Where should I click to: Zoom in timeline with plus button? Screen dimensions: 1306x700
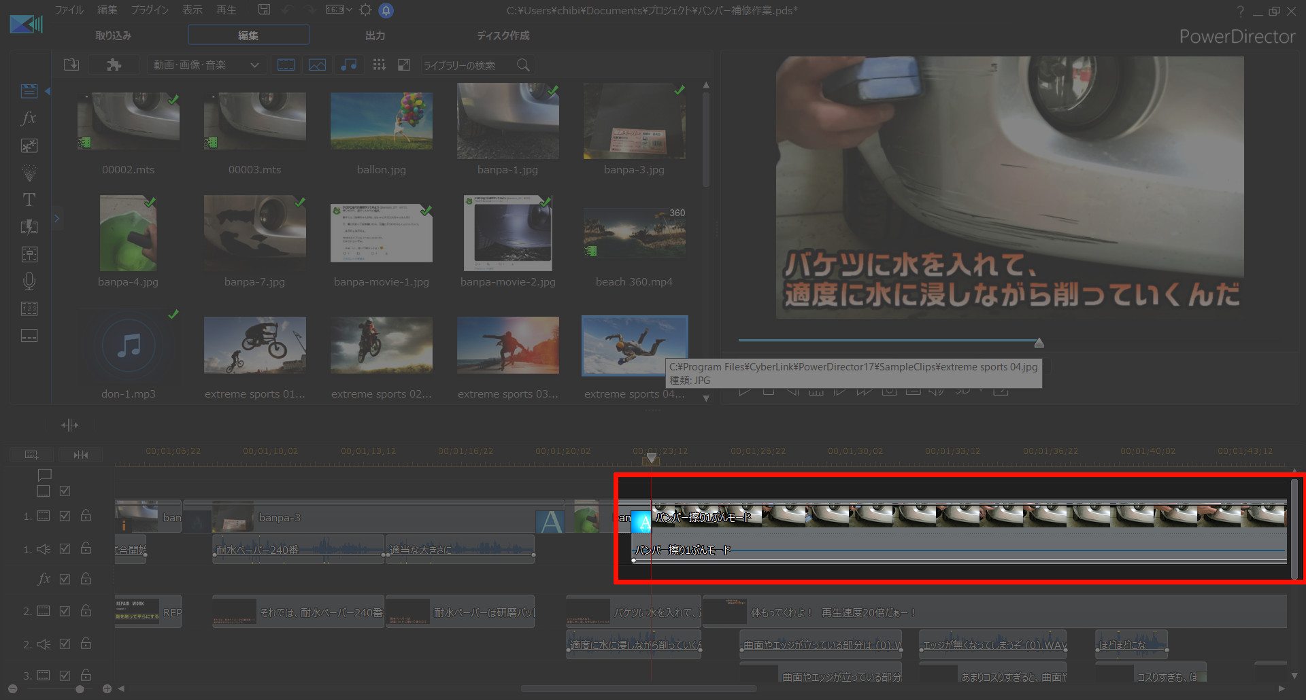(107, 688)
